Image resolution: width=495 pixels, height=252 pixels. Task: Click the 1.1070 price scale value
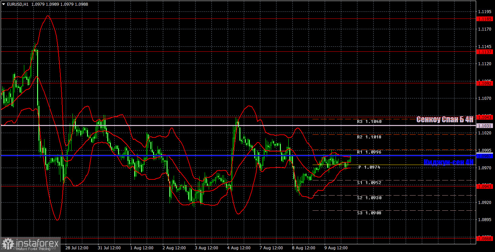[484, 98]
